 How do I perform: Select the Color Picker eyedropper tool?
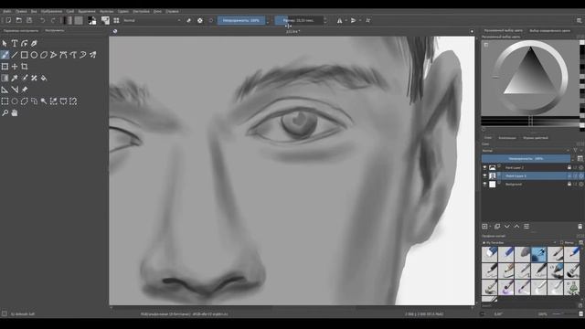pyautogui.click(x=15, y=78)
